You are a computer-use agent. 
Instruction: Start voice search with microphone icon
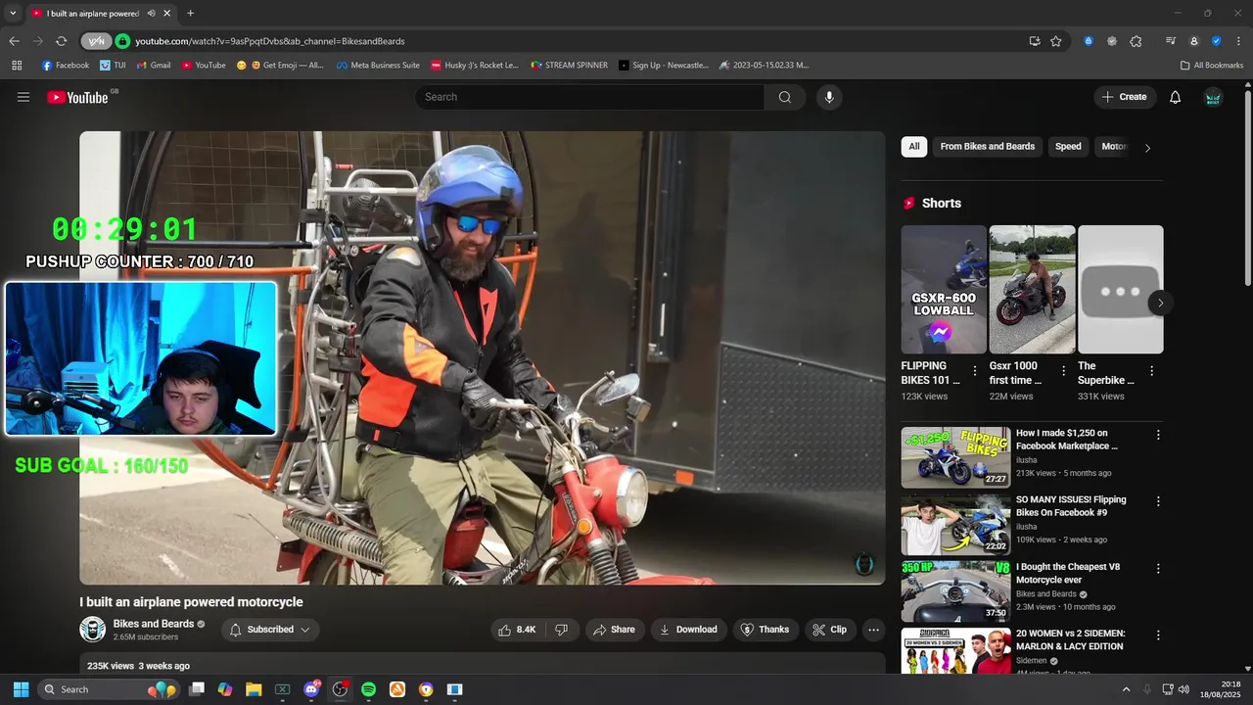pyautogui.click(x=829, y=97)
